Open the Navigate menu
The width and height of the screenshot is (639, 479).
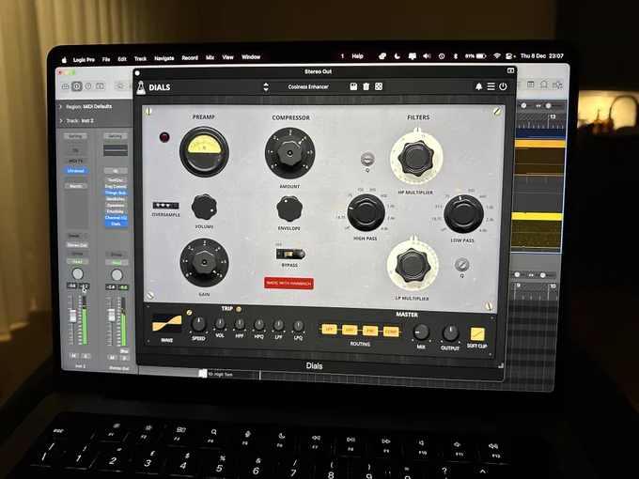[164, 58]
